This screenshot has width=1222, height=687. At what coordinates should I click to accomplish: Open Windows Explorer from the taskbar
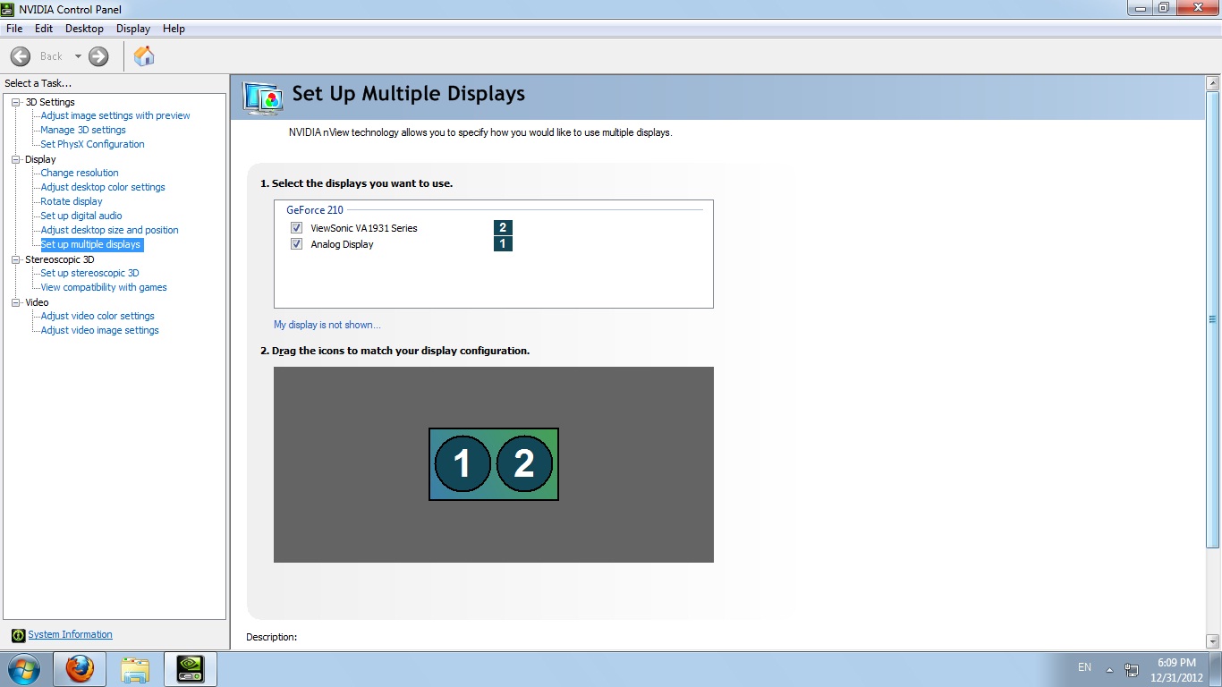tap(135, 669)
